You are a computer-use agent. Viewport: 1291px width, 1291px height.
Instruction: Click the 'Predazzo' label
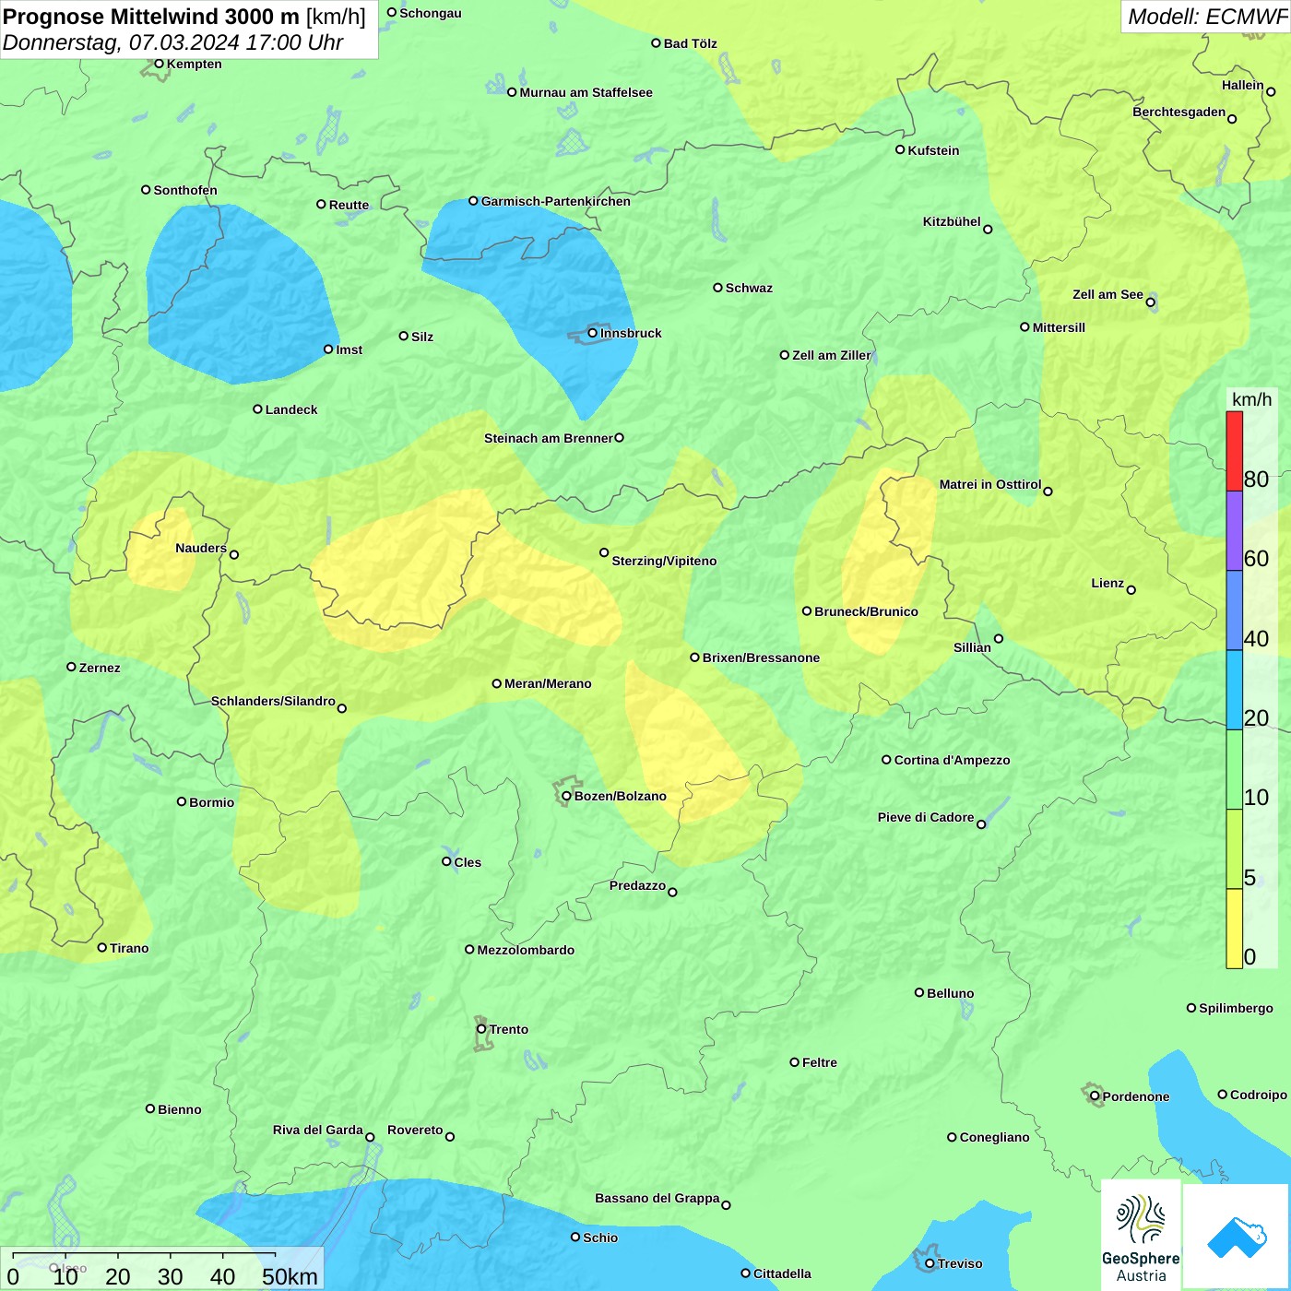(x=637, y=885)
